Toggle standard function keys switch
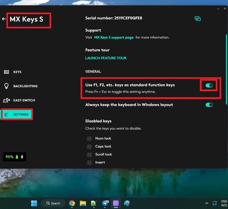Screen dimensions: 228x209 point(209,85)
